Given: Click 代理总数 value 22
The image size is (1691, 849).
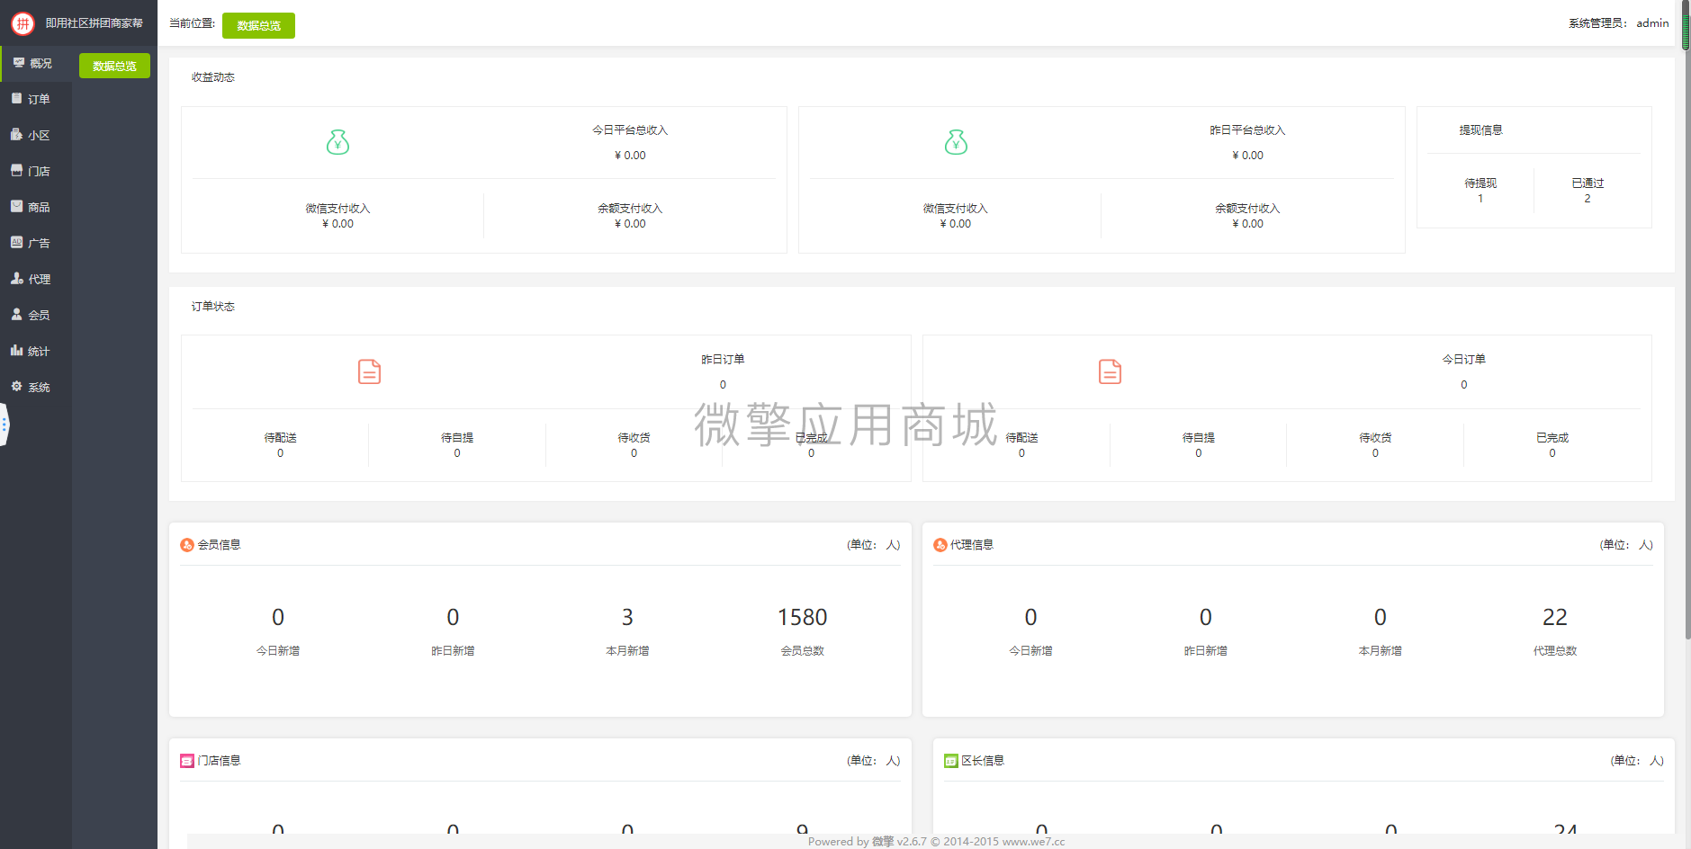Looking at the screenshot, I should [1555, 617].
